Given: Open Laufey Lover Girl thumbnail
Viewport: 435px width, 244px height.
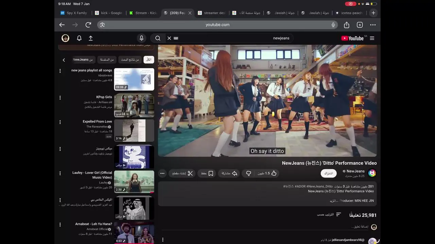Looking at the screenshot, I should [x=134, y=182].
